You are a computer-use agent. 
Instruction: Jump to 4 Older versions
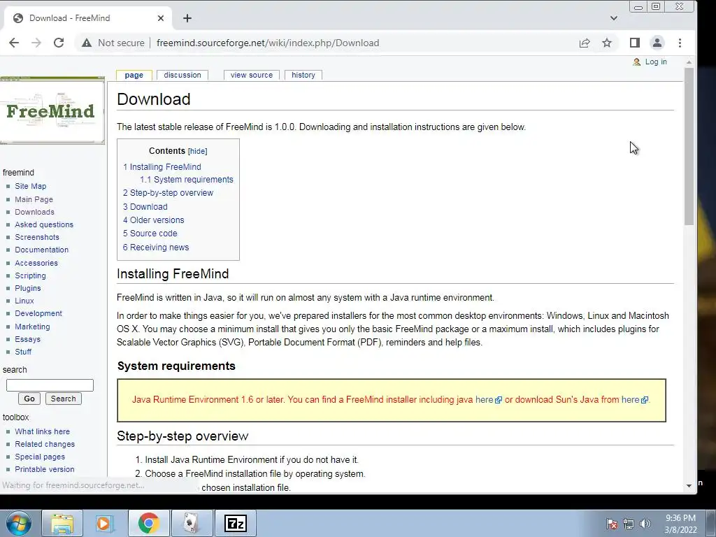point(153,220)
